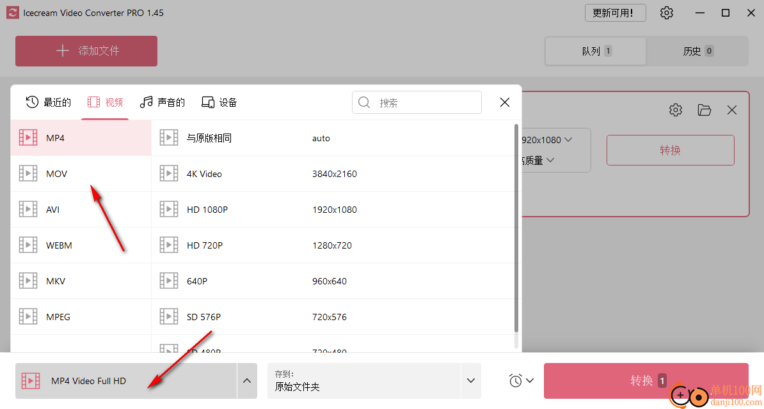The width and height of the screenshot is (764, 409).
Task: Click the 添加文件 add file button
Action: [86, 50]
